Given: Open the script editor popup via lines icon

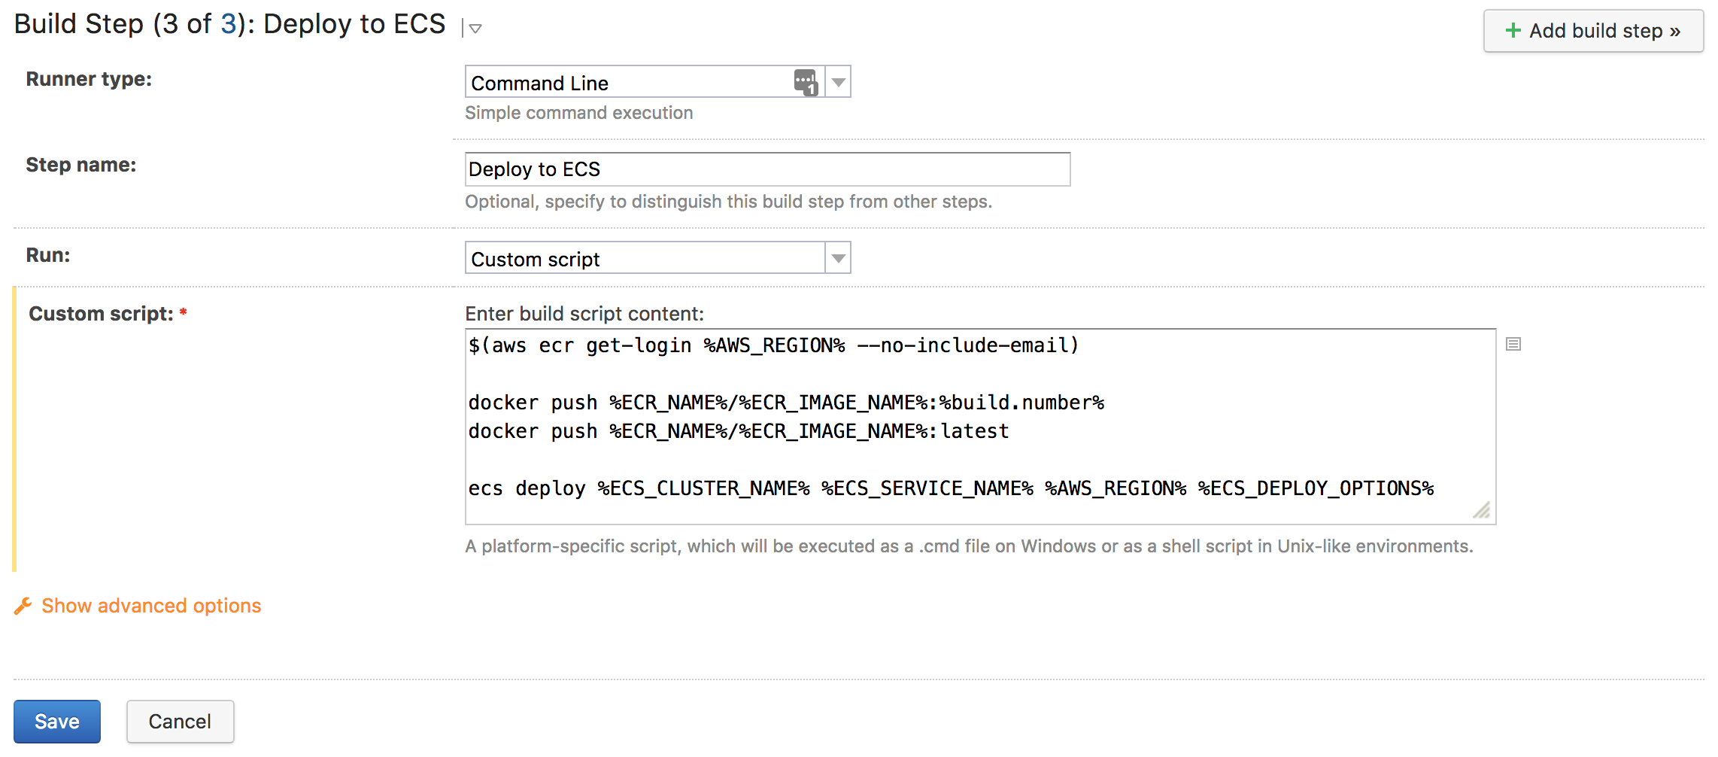Looking at the screenshot, I should [x=1513, y=344].
